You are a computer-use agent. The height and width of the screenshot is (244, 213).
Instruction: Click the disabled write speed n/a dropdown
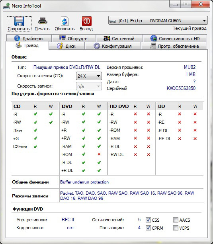(89, 86)
